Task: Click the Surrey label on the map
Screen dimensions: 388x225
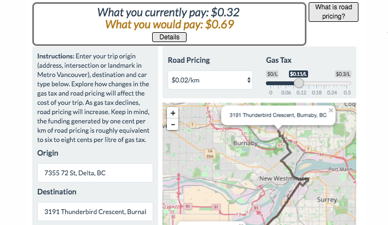Action: [327, 199]
